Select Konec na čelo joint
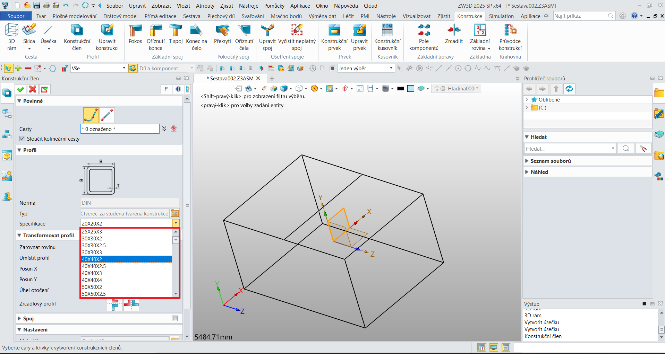Screen dimensions: 665x354 coord(196,37)
